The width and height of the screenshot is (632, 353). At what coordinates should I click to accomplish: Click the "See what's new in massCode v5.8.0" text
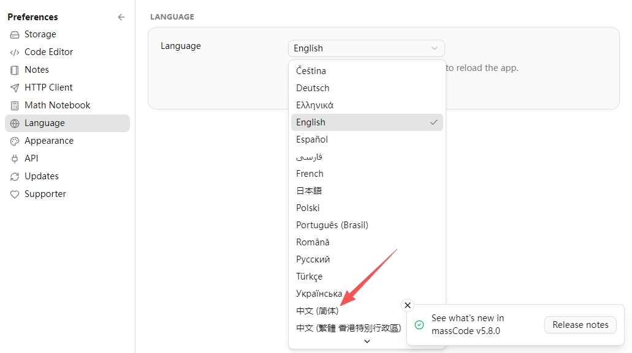tap(468, 324)
